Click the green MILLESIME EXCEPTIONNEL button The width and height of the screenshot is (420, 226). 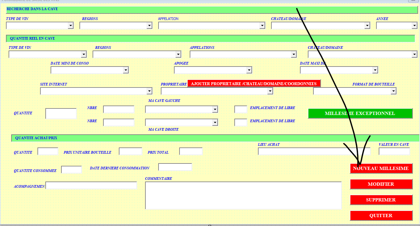coord(360,113)
